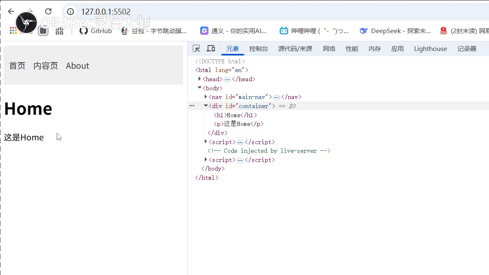Screen dimensions: 489x275
Task: Open the three-dot actions for selected div row
Action: (192, 106)
